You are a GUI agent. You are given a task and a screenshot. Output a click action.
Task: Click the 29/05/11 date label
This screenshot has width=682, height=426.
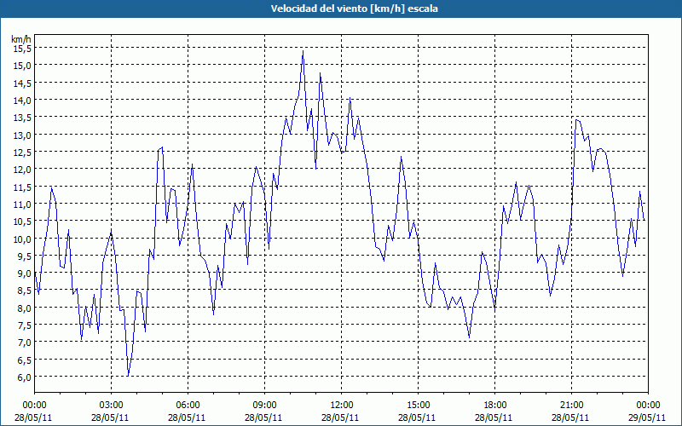click(648, 417)
